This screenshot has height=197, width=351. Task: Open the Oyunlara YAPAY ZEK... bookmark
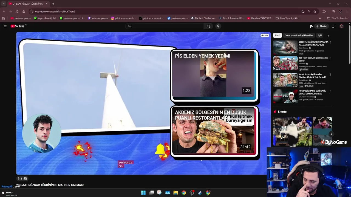260,18
